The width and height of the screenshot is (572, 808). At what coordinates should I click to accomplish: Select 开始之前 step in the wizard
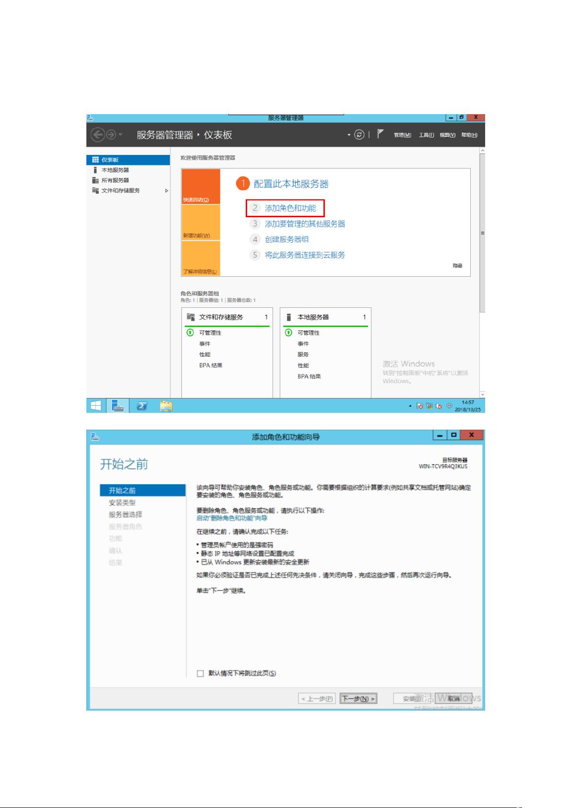click(143, 490)
